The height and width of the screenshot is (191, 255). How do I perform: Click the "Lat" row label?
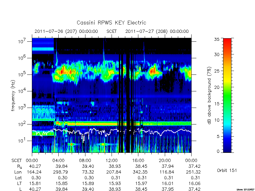[18, 178]
